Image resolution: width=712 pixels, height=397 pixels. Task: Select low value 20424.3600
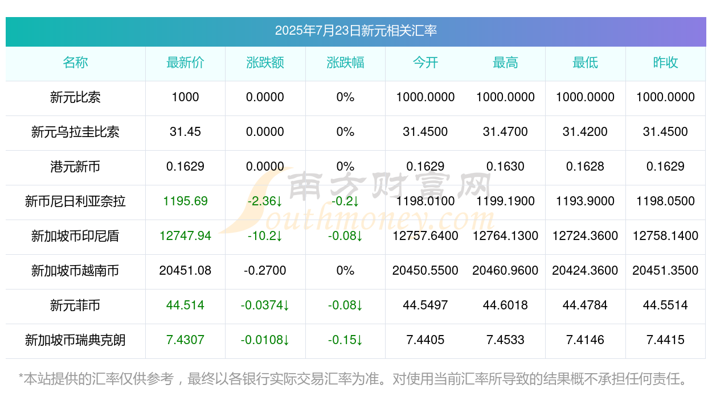coord(586,271)
